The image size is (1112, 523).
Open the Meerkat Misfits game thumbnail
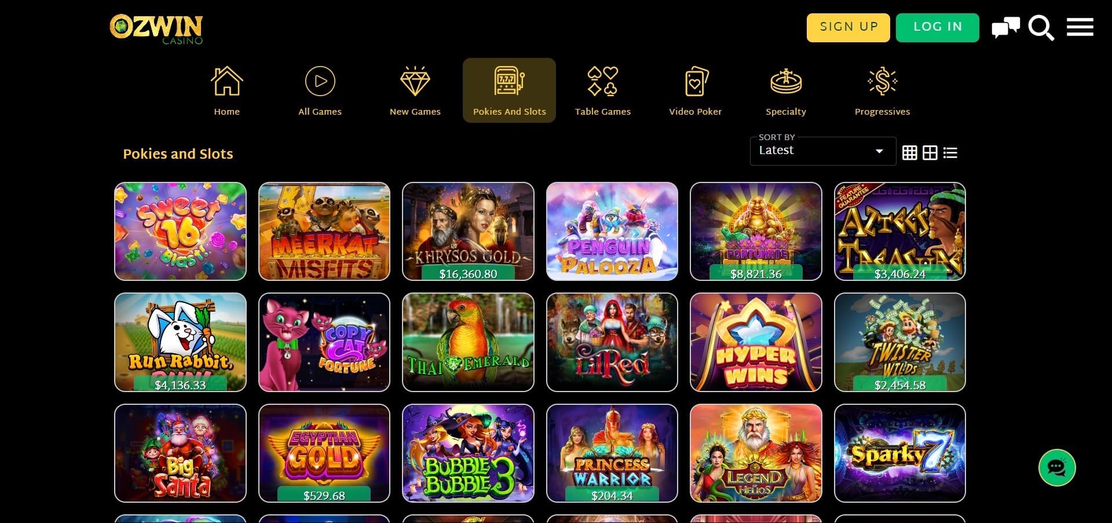coord(324,231)
